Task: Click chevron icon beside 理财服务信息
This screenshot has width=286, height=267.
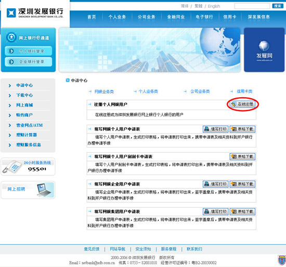Action: click(10, 145)
